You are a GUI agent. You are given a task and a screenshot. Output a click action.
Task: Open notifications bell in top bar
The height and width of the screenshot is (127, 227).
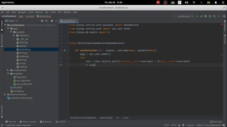[216, 2]
